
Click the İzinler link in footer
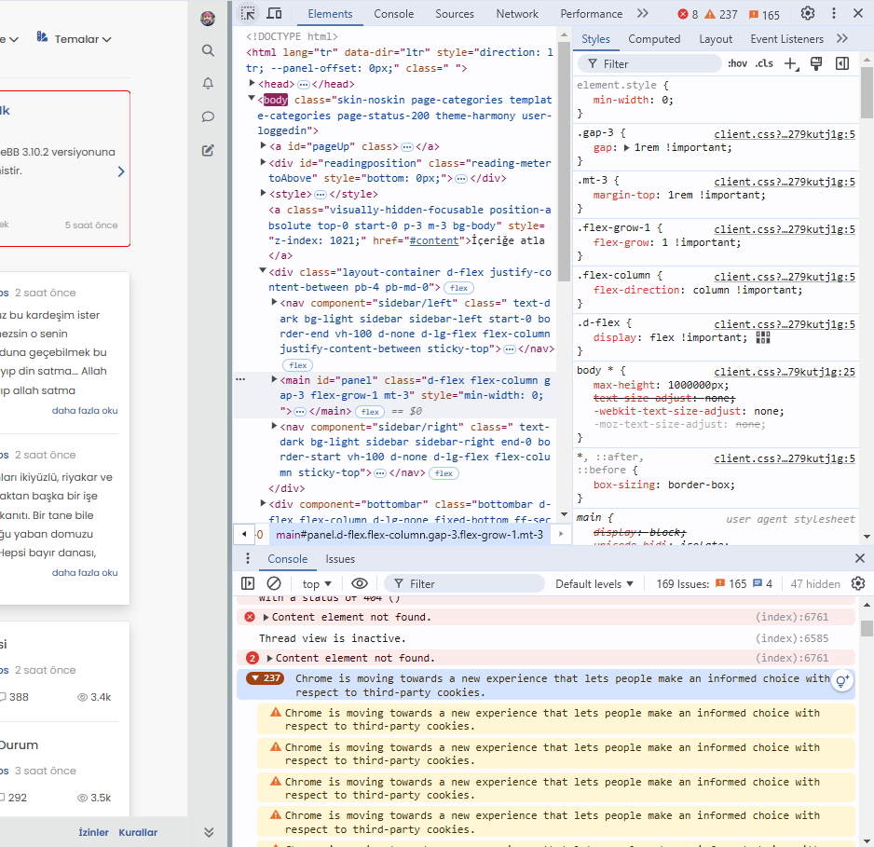coord(93,832)
